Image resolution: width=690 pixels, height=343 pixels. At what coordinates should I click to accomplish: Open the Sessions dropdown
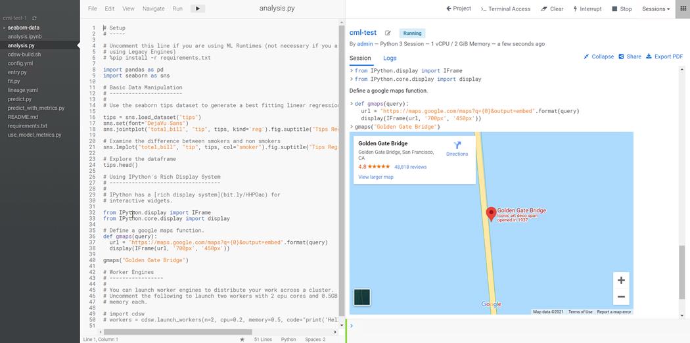pos(656,9)
